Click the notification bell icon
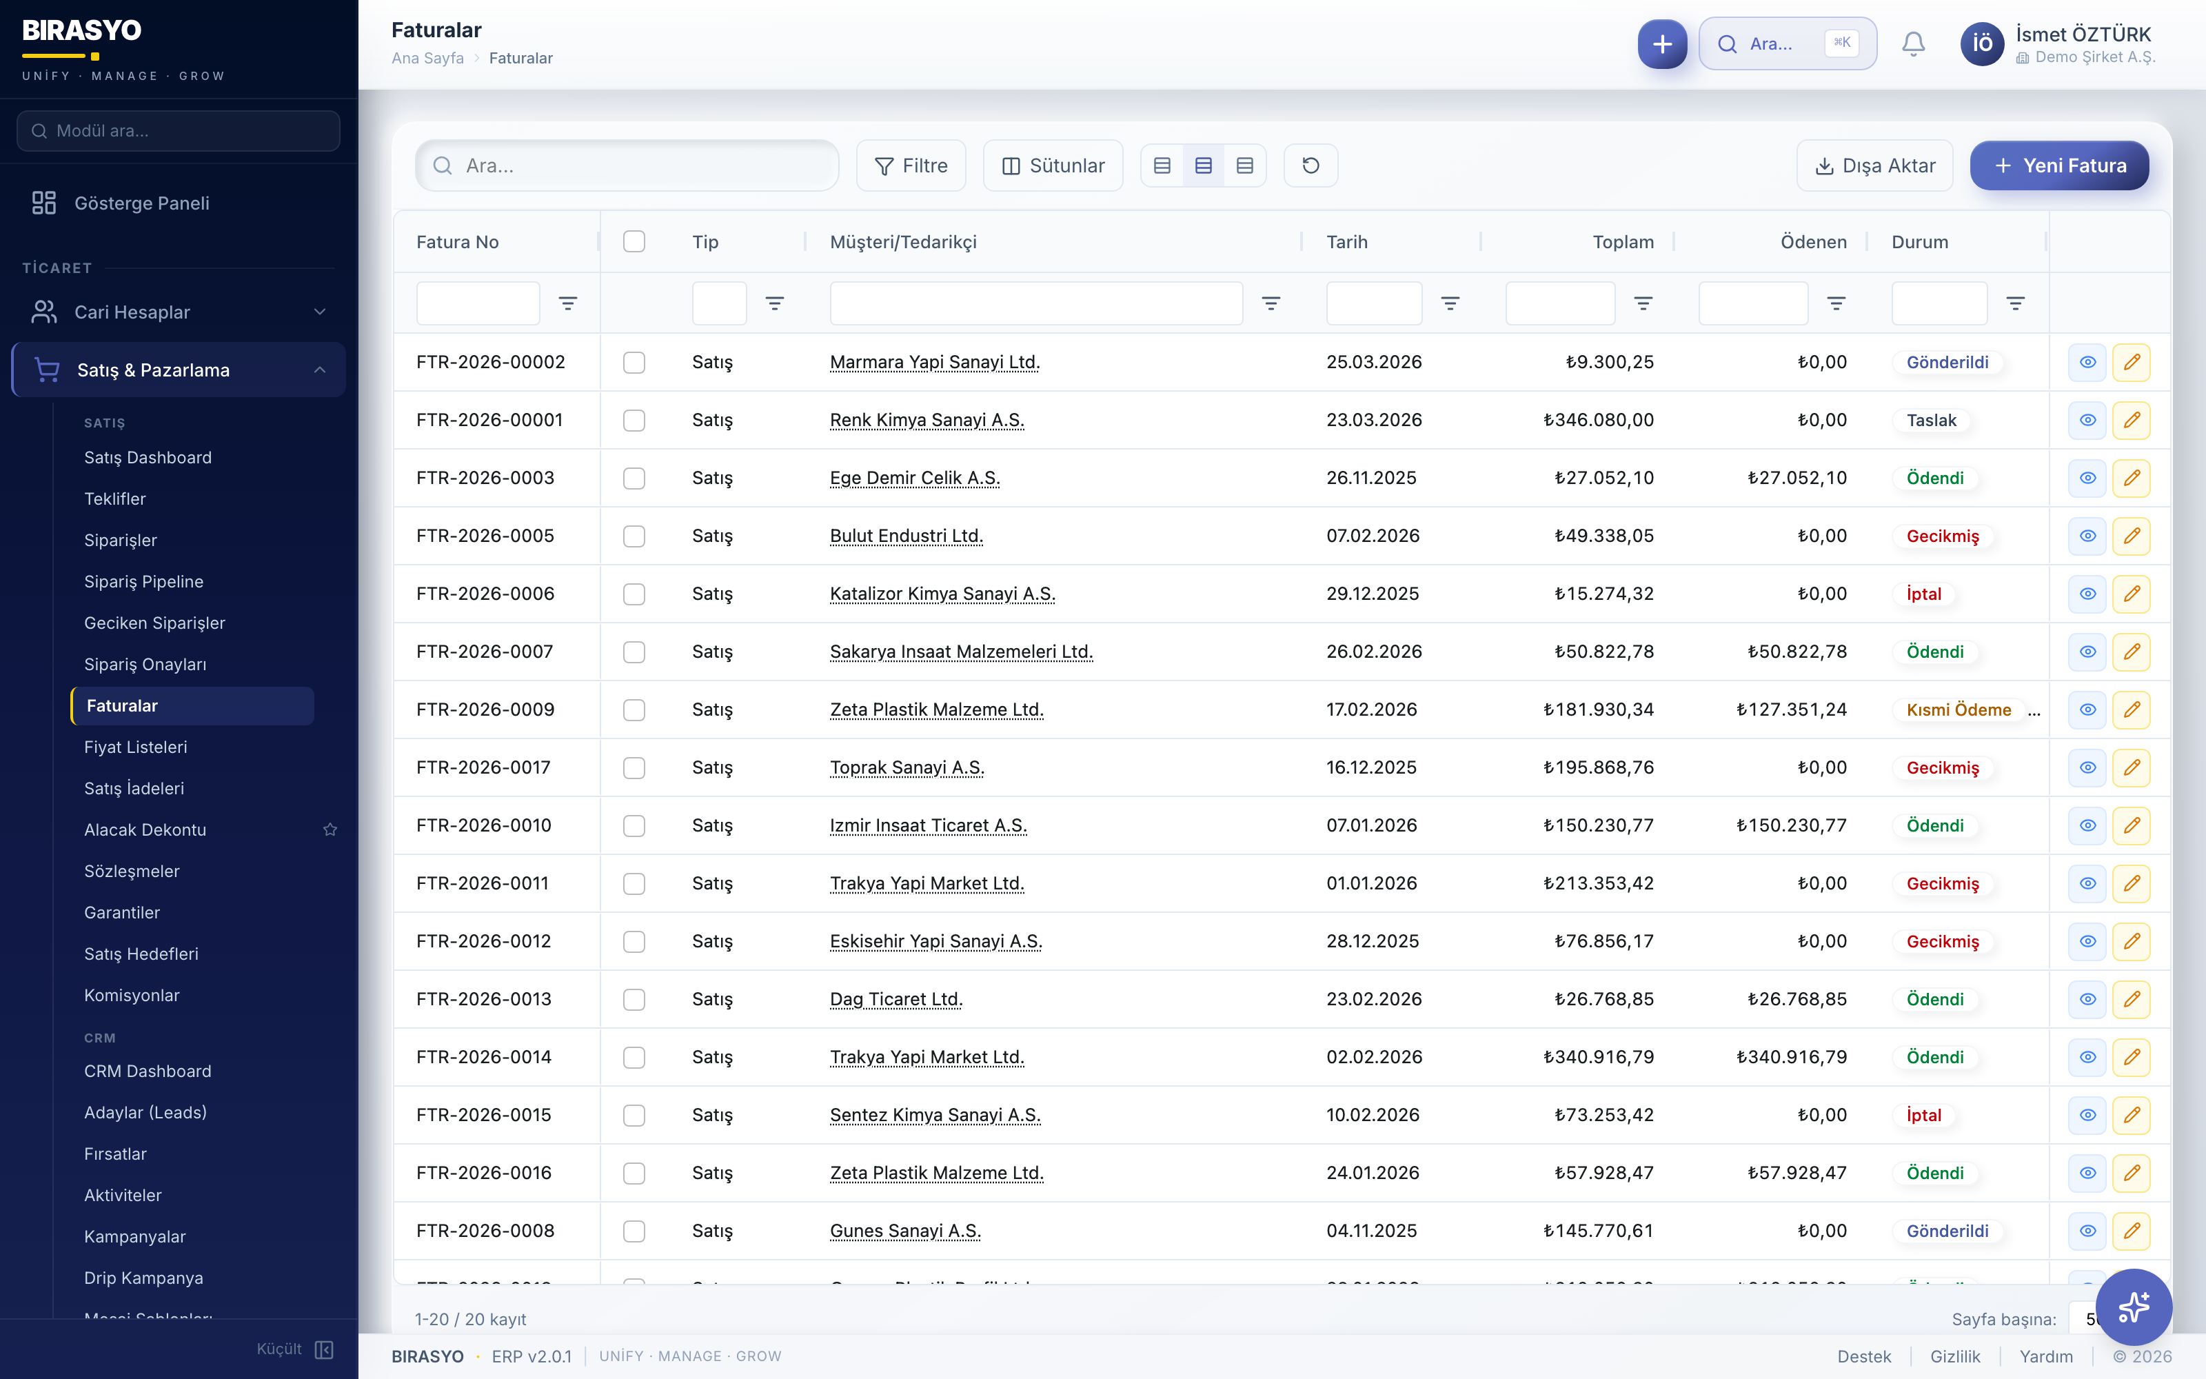The width and height of the screenshot is (2206, 1379). pyautogui.click(x=1912, y=43)
